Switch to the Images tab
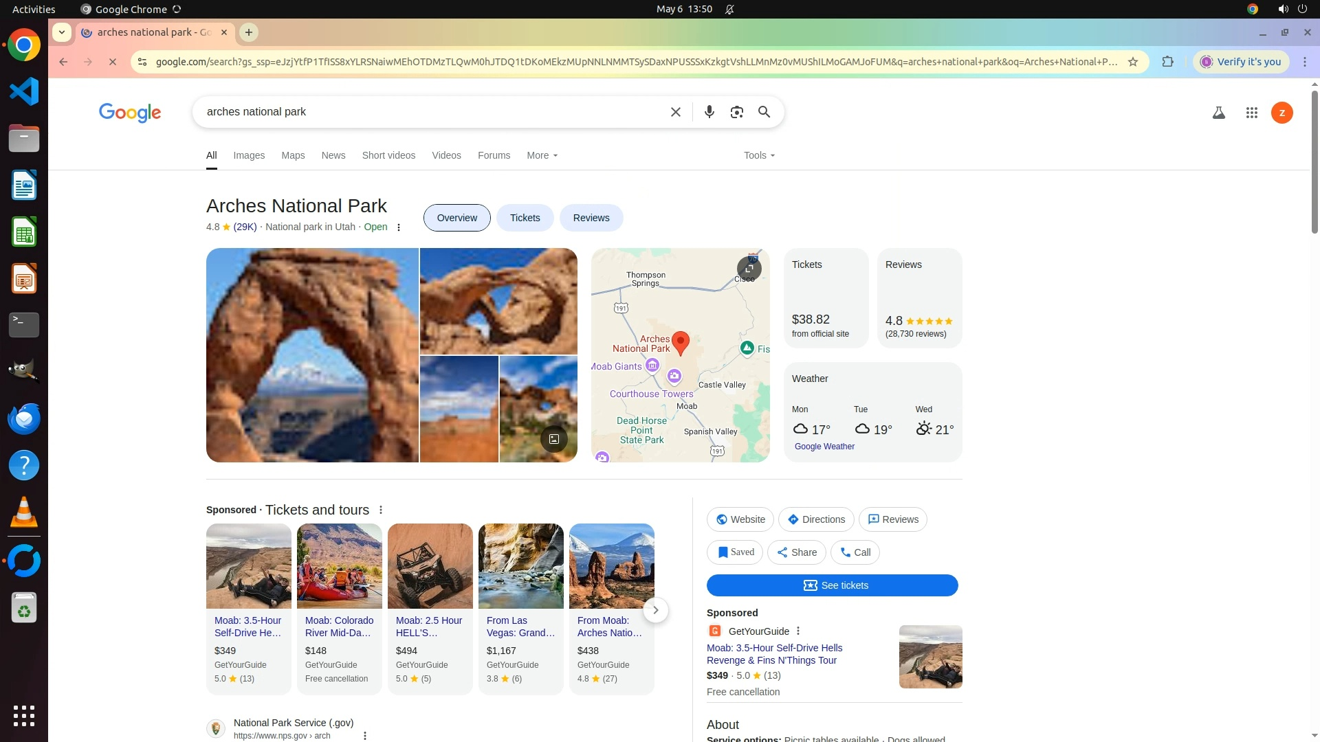1320x742 pixels. (249, 155)
